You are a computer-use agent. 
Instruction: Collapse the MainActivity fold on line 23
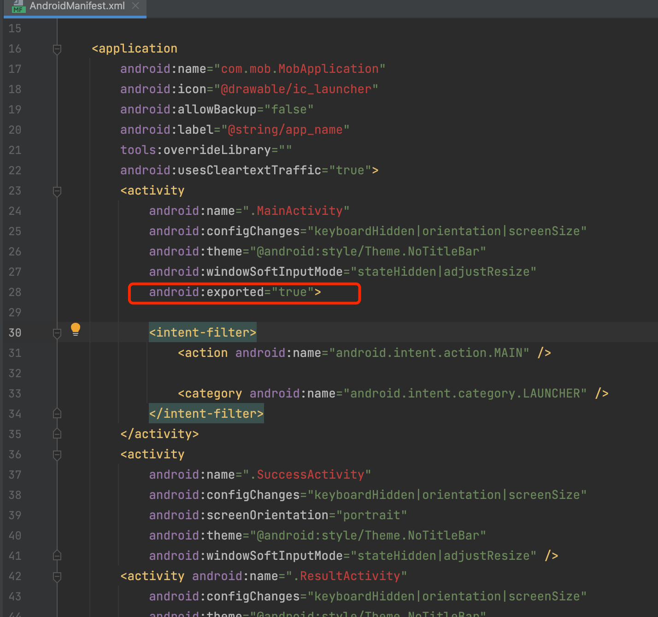pyautogui.click(x=57, y=191)
